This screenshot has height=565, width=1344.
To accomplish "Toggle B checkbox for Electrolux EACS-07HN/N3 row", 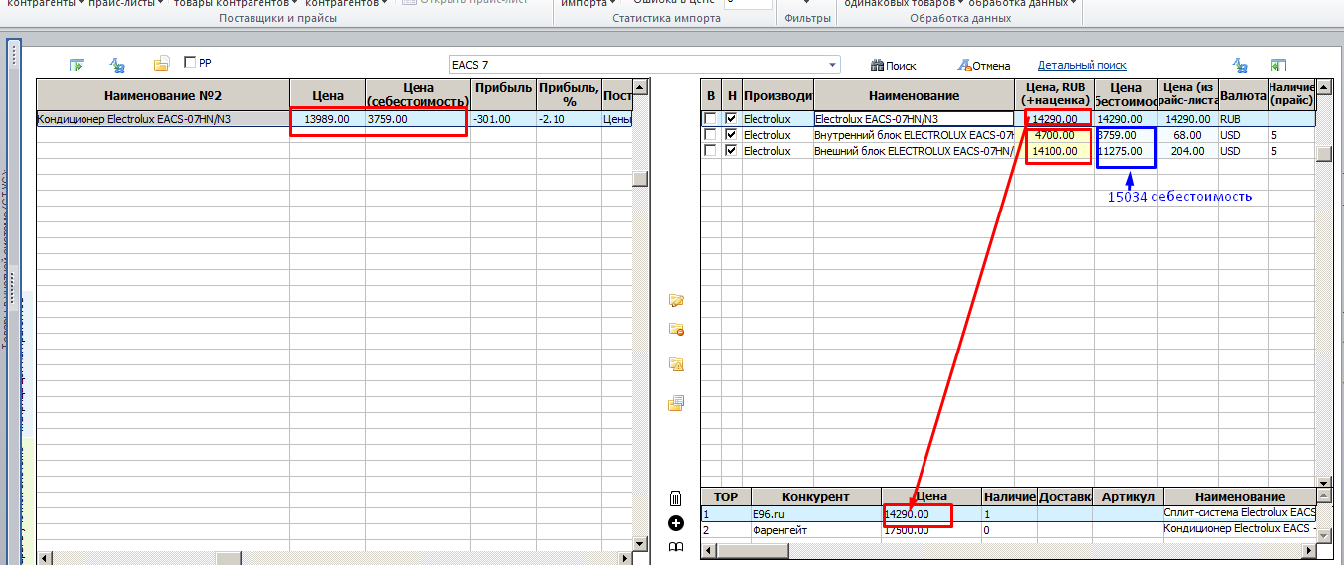I will (x=710, y=119).
